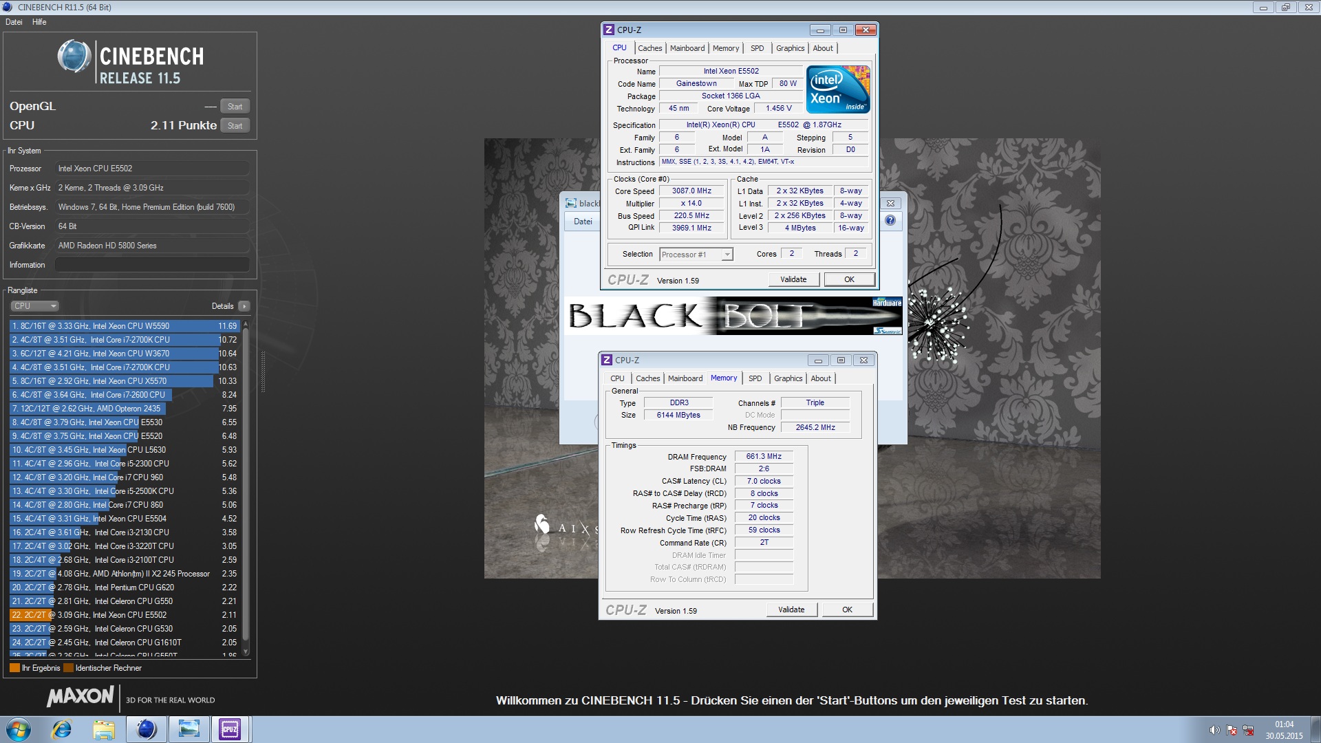Image resolution: width=1321 pixels, height=743 pixels.
Task: Open the Datei menu in Cinebench
Action: (14, 22)
